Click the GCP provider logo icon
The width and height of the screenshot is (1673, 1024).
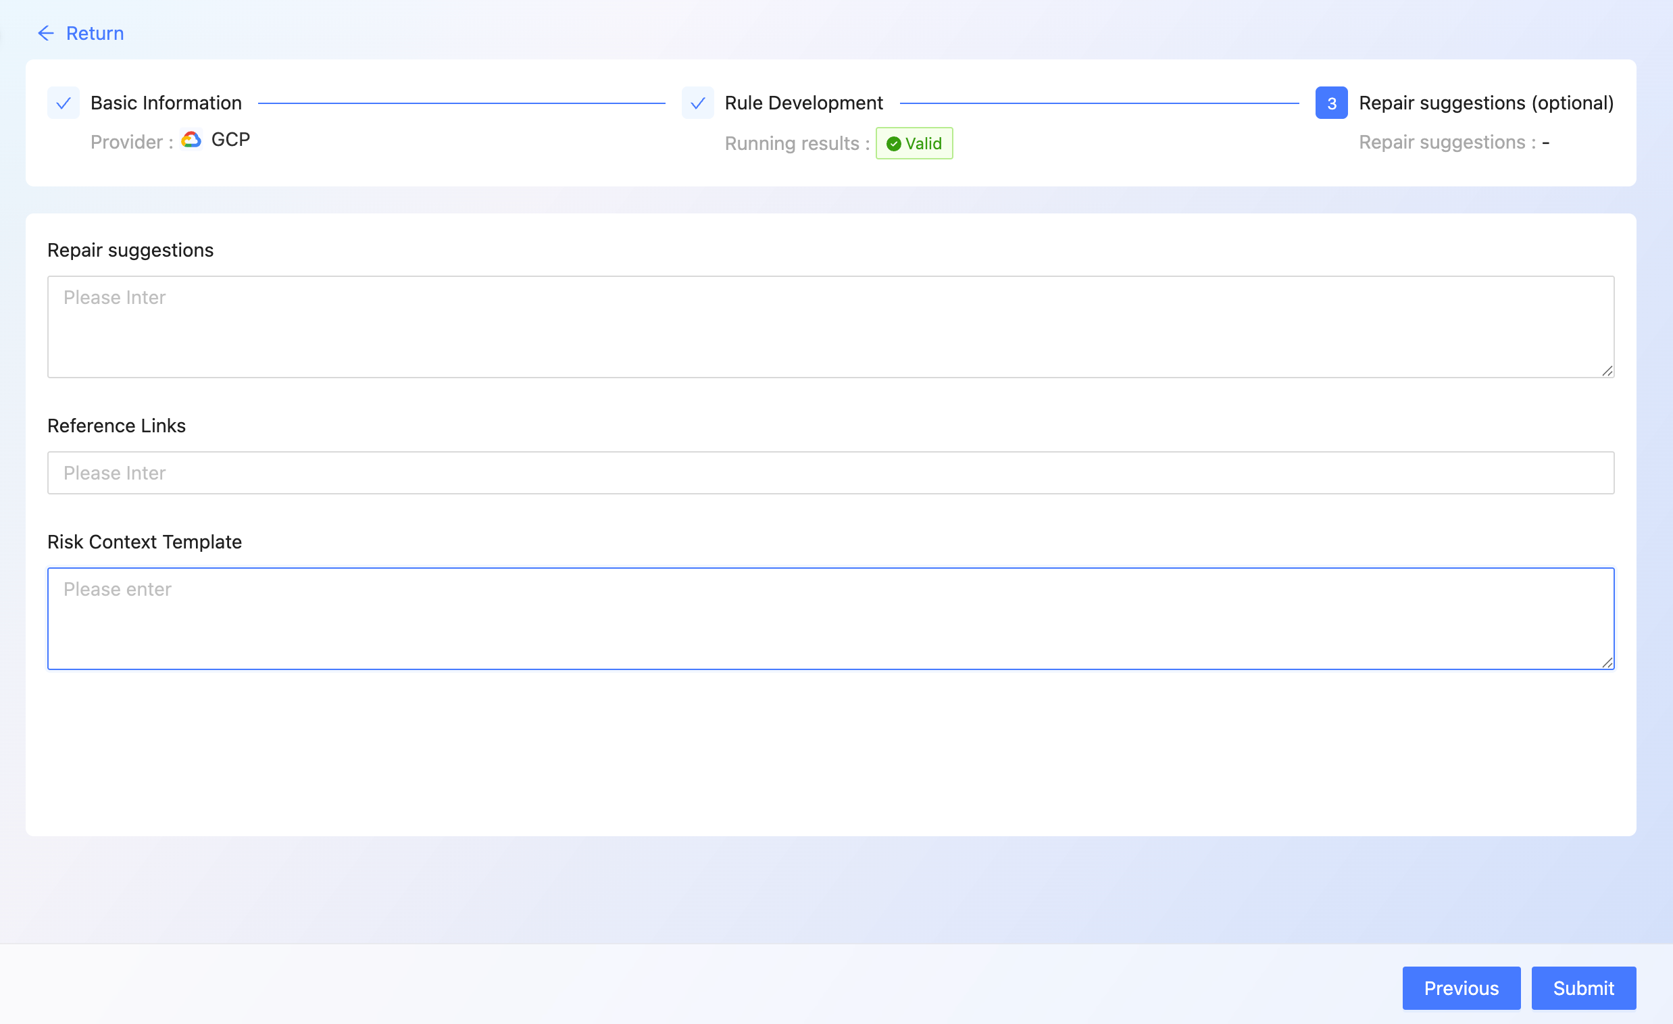[191, 139]
